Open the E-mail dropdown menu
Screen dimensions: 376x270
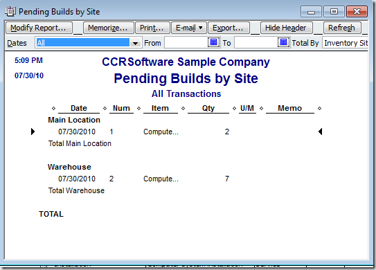(x=189, y=28)
